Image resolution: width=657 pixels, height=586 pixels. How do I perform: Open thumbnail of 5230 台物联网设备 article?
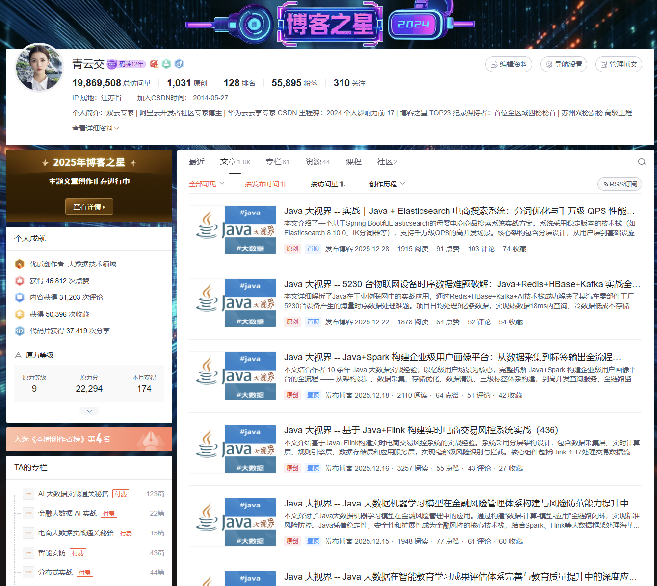pos(233,303)
